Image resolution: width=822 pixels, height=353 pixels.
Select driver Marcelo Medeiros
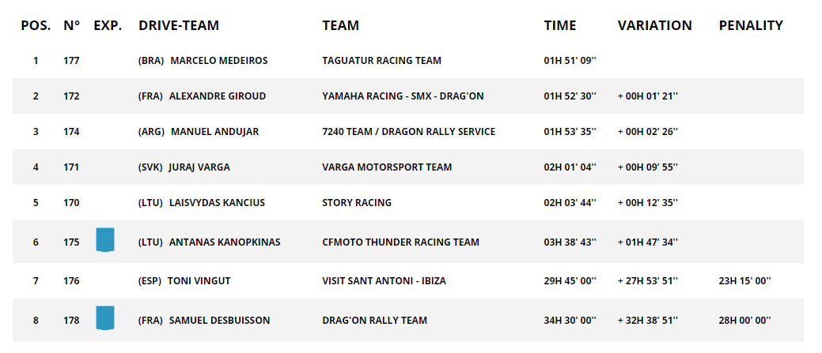pyautogui.click(x=220, y=61)
